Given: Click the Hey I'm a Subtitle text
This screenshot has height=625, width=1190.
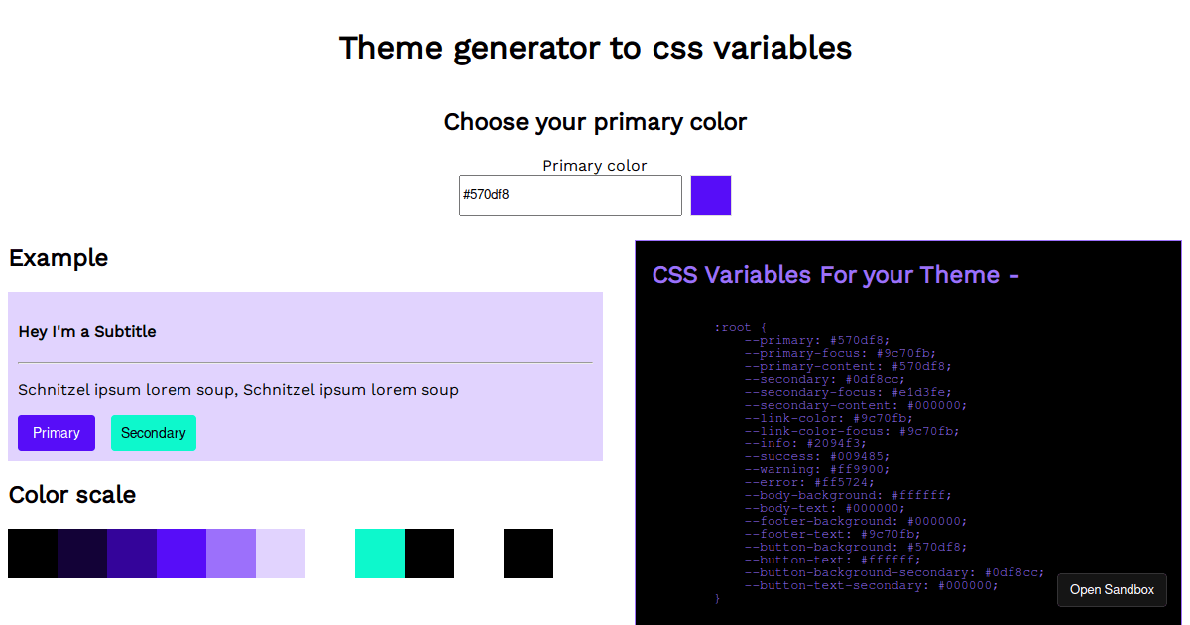Looking at the screenshot, I should (87, 331).
